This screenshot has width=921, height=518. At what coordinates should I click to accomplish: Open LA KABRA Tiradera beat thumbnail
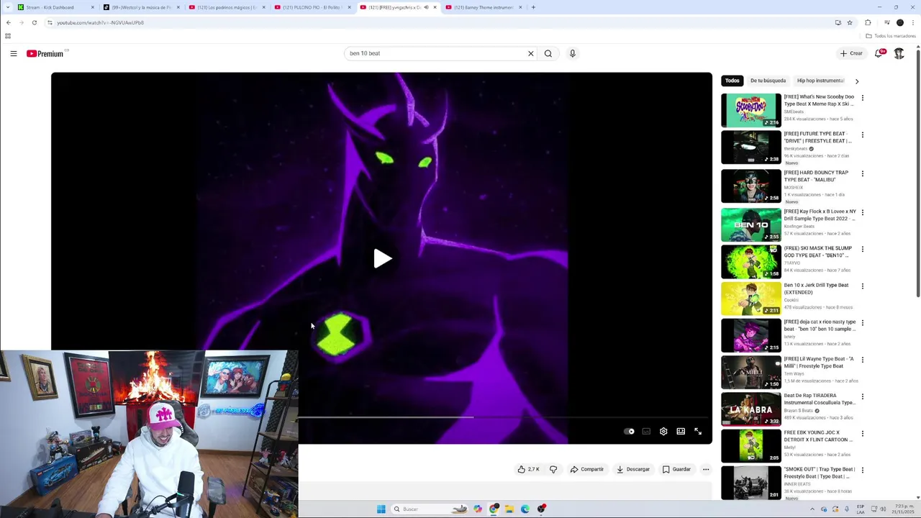tap(750, 409)
